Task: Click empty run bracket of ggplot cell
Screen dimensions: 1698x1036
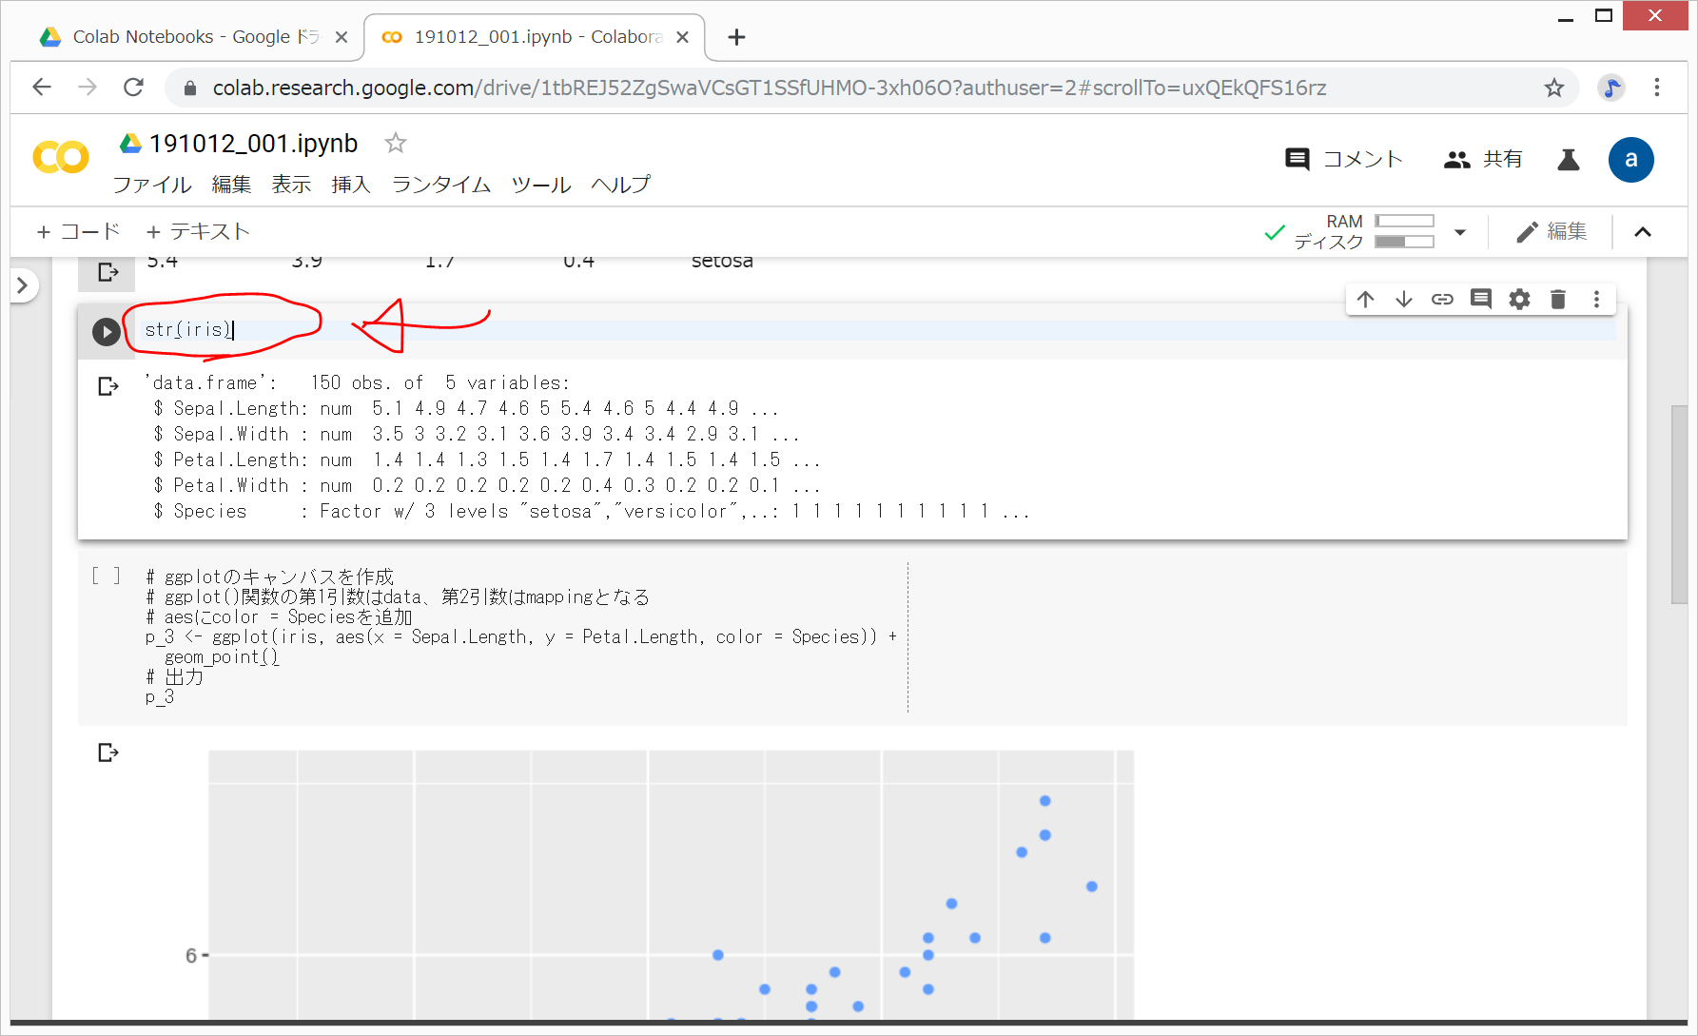Action: [106, 576]
